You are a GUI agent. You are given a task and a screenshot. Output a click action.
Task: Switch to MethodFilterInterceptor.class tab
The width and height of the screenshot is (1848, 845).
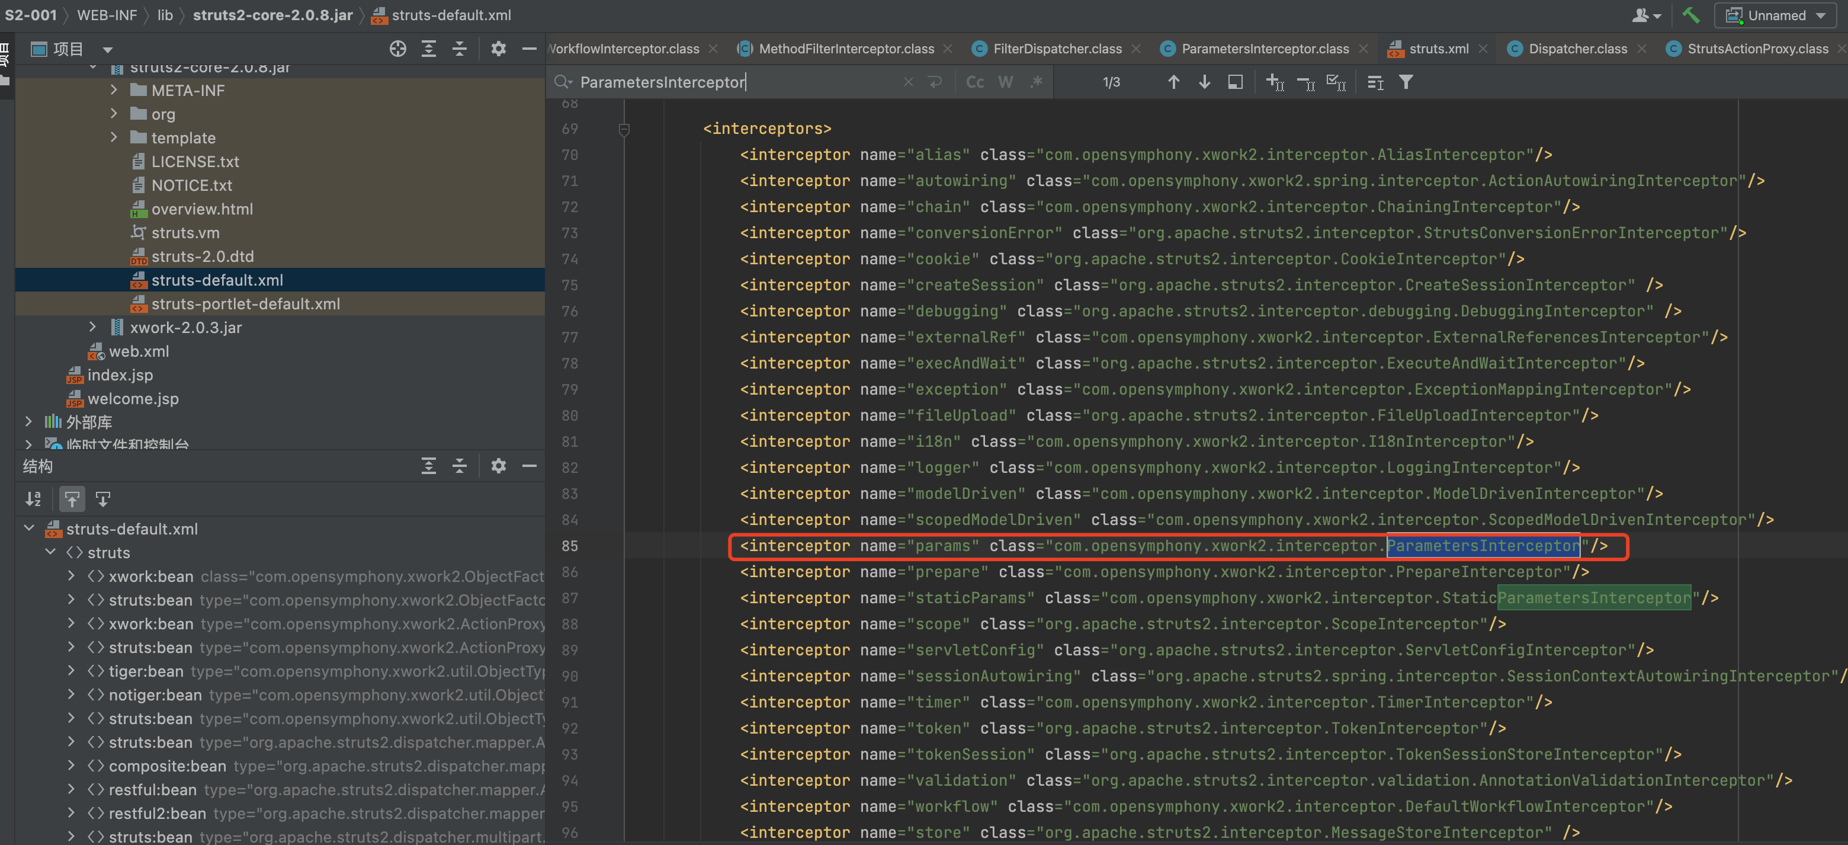[845, 49]
